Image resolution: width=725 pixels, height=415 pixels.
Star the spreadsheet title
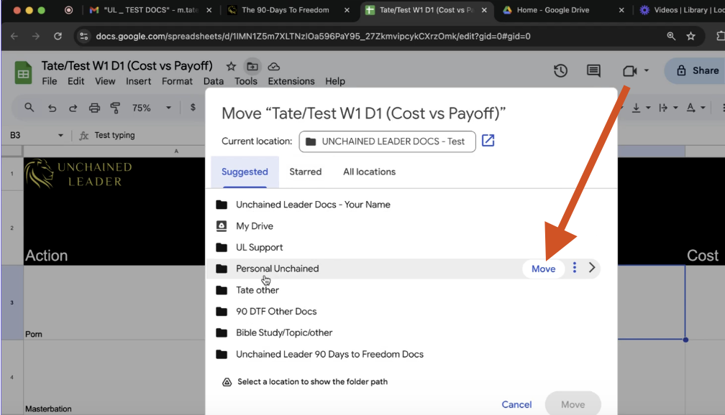pos(231,67)
